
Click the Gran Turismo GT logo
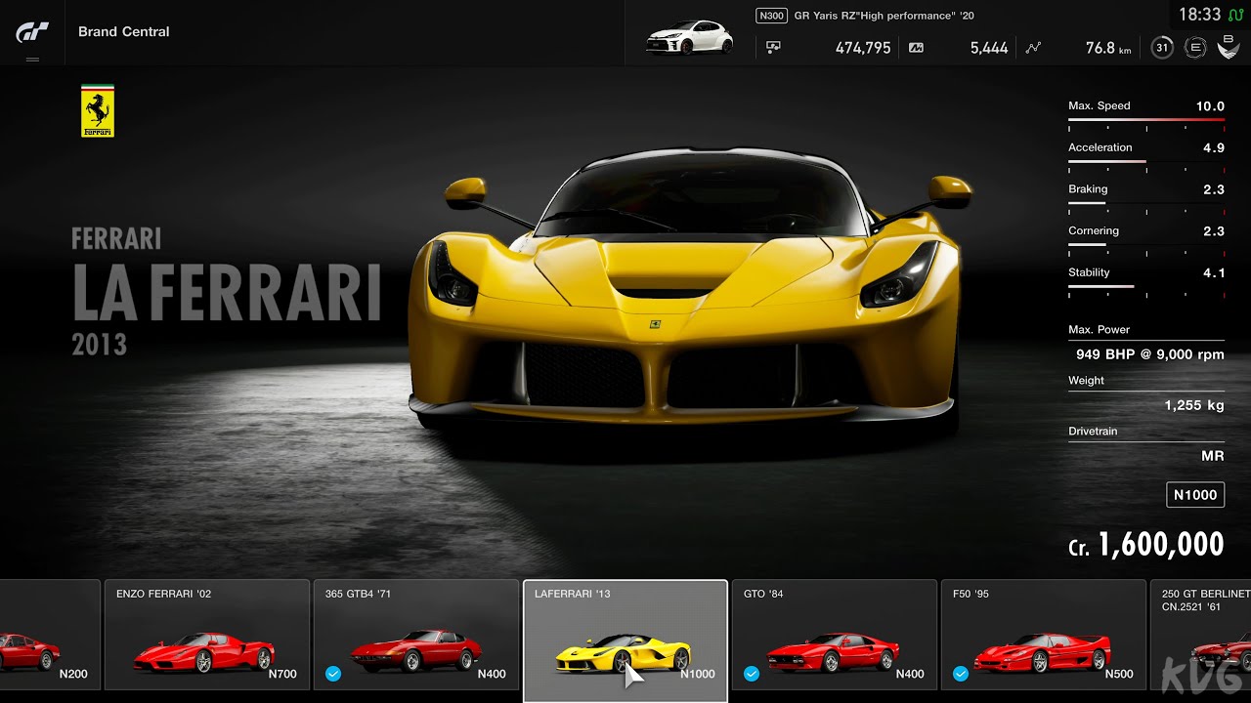pos(32,31)
